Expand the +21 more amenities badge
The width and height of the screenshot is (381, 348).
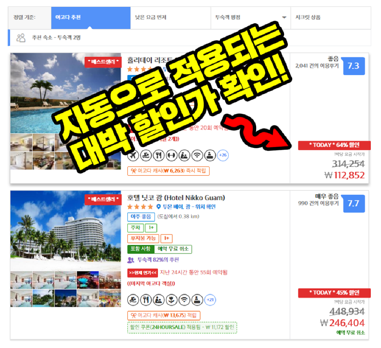[210, 300]
